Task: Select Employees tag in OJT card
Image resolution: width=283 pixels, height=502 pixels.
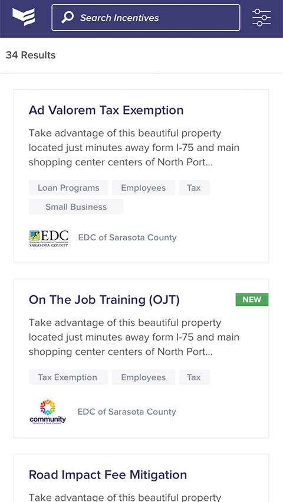Action: [144, 377]
